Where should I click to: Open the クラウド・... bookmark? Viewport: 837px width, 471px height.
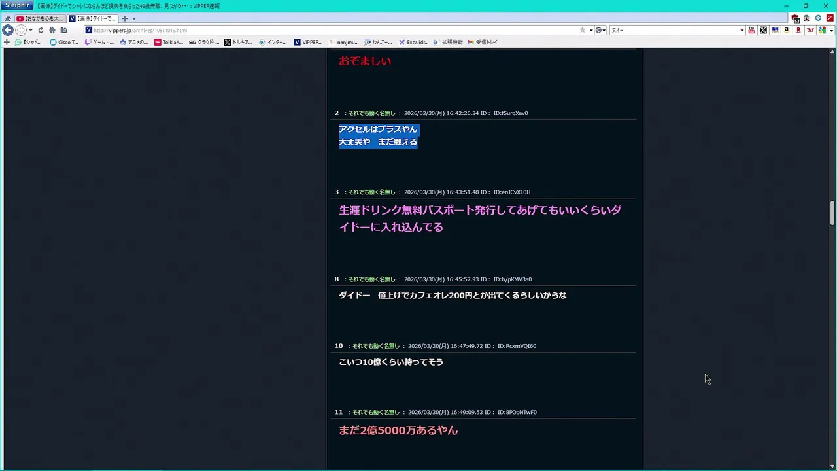pos(204,42)
